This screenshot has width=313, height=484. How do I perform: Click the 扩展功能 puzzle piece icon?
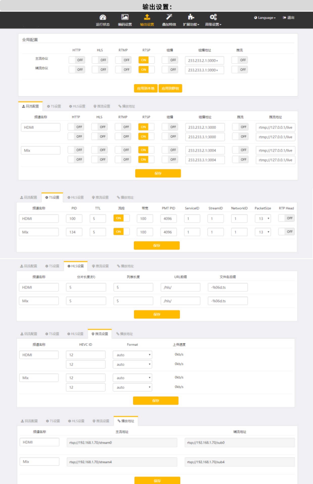tap(191, 17)
